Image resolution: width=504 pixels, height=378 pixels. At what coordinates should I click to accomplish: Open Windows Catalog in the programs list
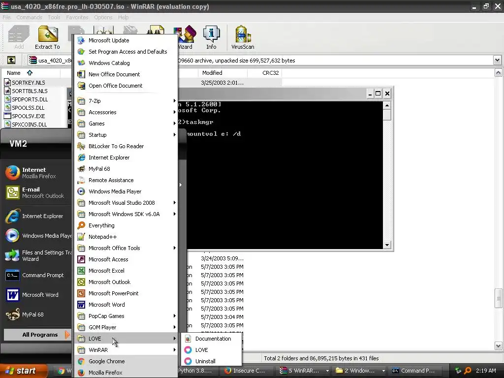[x=126, y=63]
